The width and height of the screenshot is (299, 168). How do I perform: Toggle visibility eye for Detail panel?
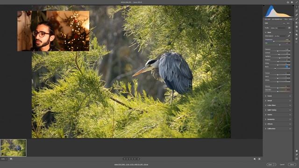290,101
